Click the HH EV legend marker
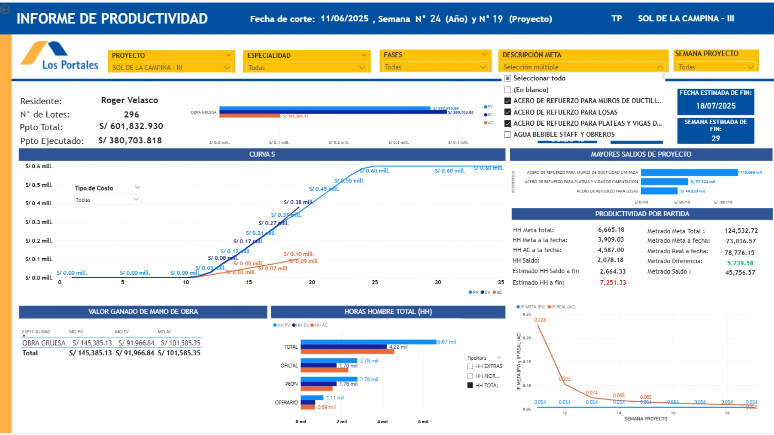The image size is (774, 435). point(294,325)
